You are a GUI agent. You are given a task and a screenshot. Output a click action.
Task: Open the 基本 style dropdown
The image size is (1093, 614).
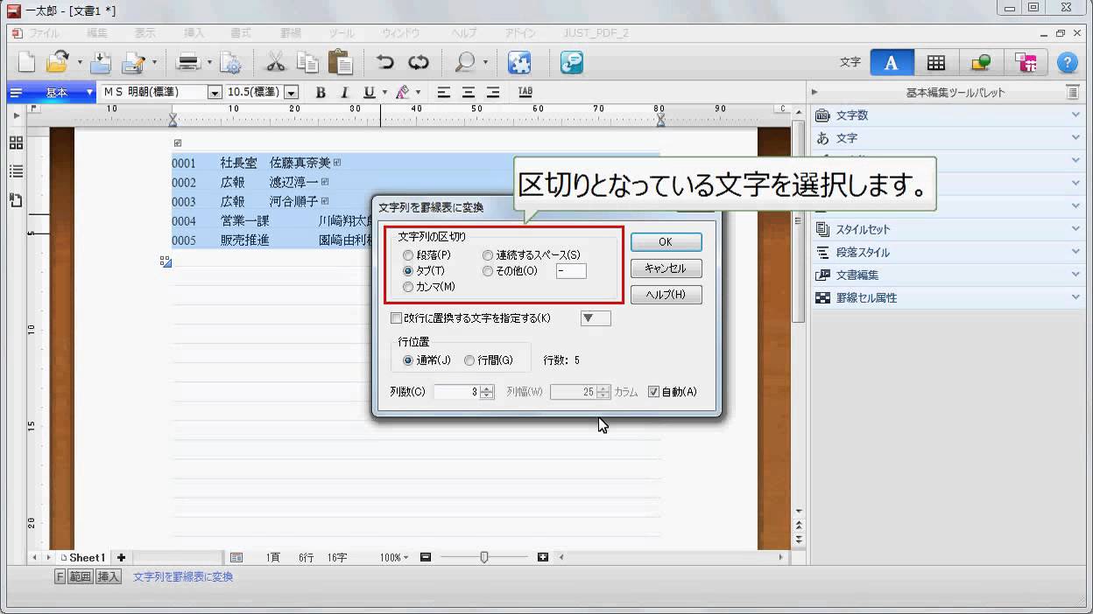click(89, 92)
